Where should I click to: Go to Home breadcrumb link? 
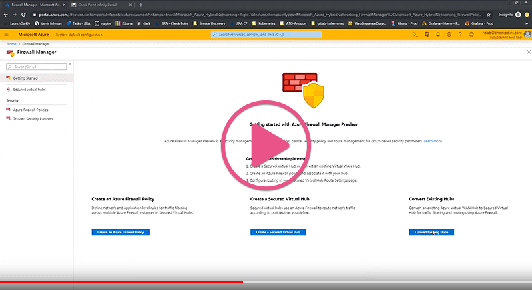click(11, 44)
